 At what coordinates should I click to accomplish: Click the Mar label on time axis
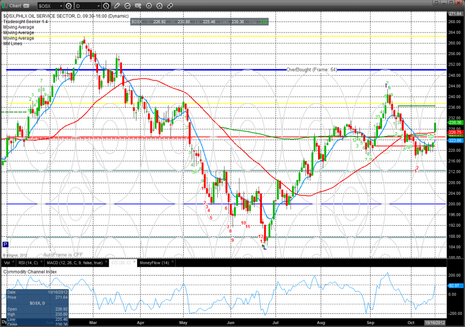pyautogui.click(x=93, y=323)
